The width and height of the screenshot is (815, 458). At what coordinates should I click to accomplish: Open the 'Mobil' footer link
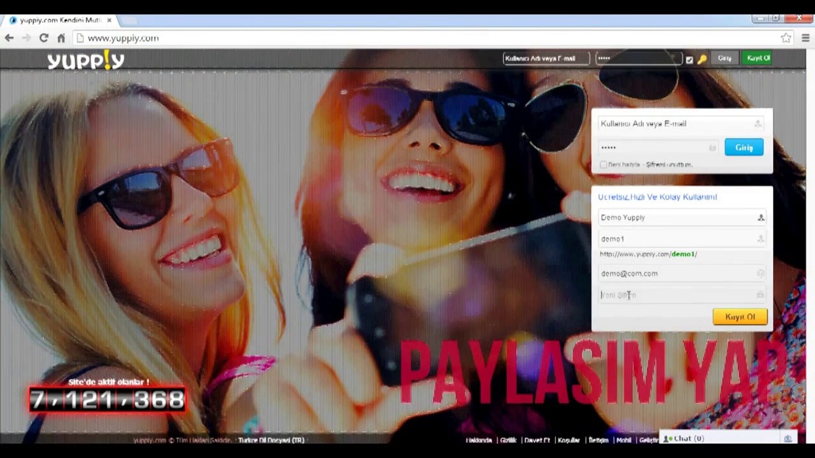pos(623,440)
